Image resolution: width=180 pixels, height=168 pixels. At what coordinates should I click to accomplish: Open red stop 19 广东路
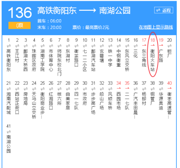point(161,56)
